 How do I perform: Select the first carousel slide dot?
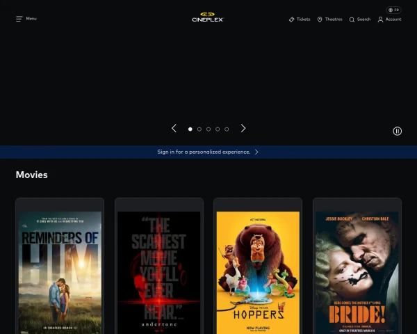(190, 129)
